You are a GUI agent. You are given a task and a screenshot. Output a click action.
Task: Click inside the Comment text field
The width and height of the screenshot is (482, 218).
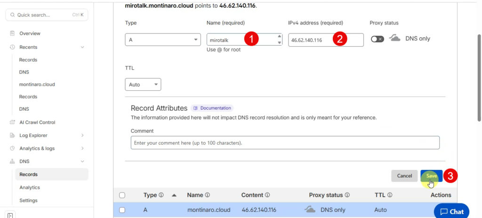285,143
